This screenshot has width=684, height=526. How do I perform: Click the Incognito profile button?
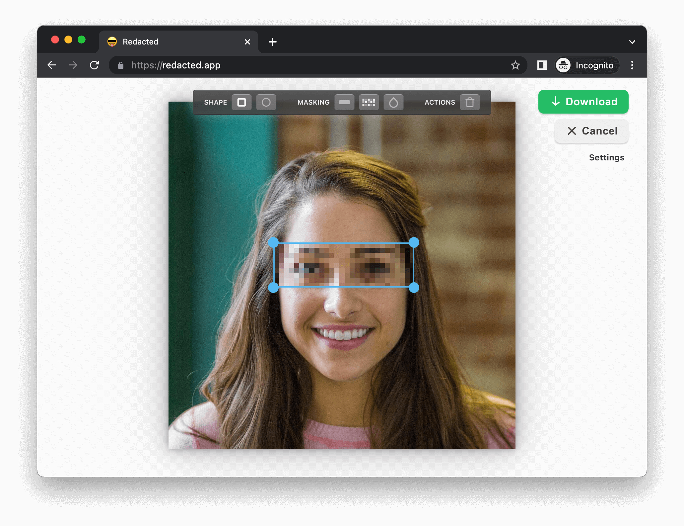point(587,65)
